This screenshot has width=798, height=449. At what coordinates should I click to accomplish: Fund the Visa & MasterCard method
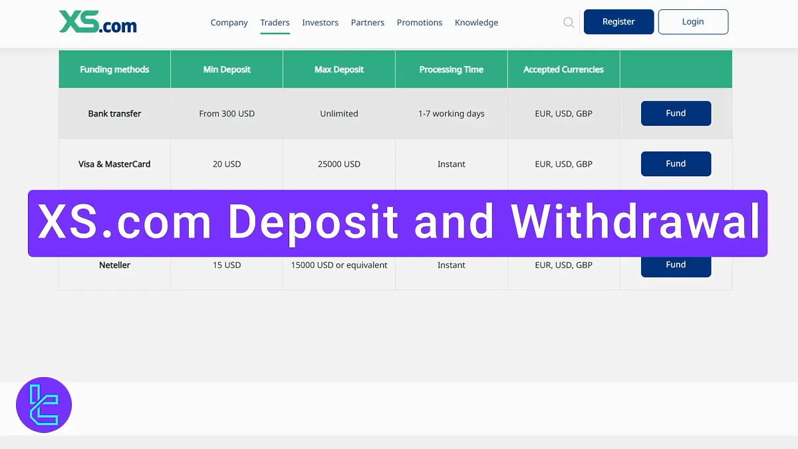(x=676, y=164)
